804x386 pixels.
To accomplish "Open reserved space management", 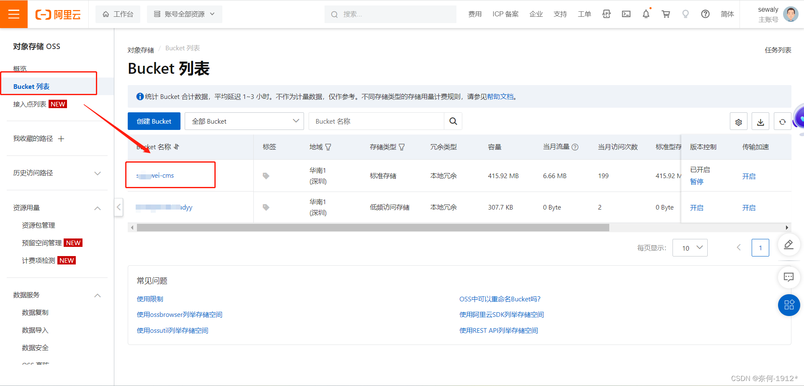I will coord(42,243).
